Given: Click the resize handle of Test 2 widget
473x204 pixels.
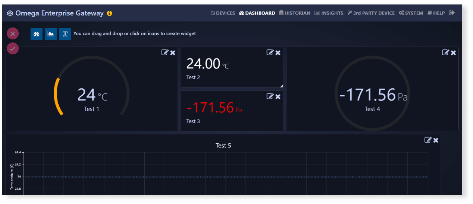Looking at the screenshot, I should [282, 86].
